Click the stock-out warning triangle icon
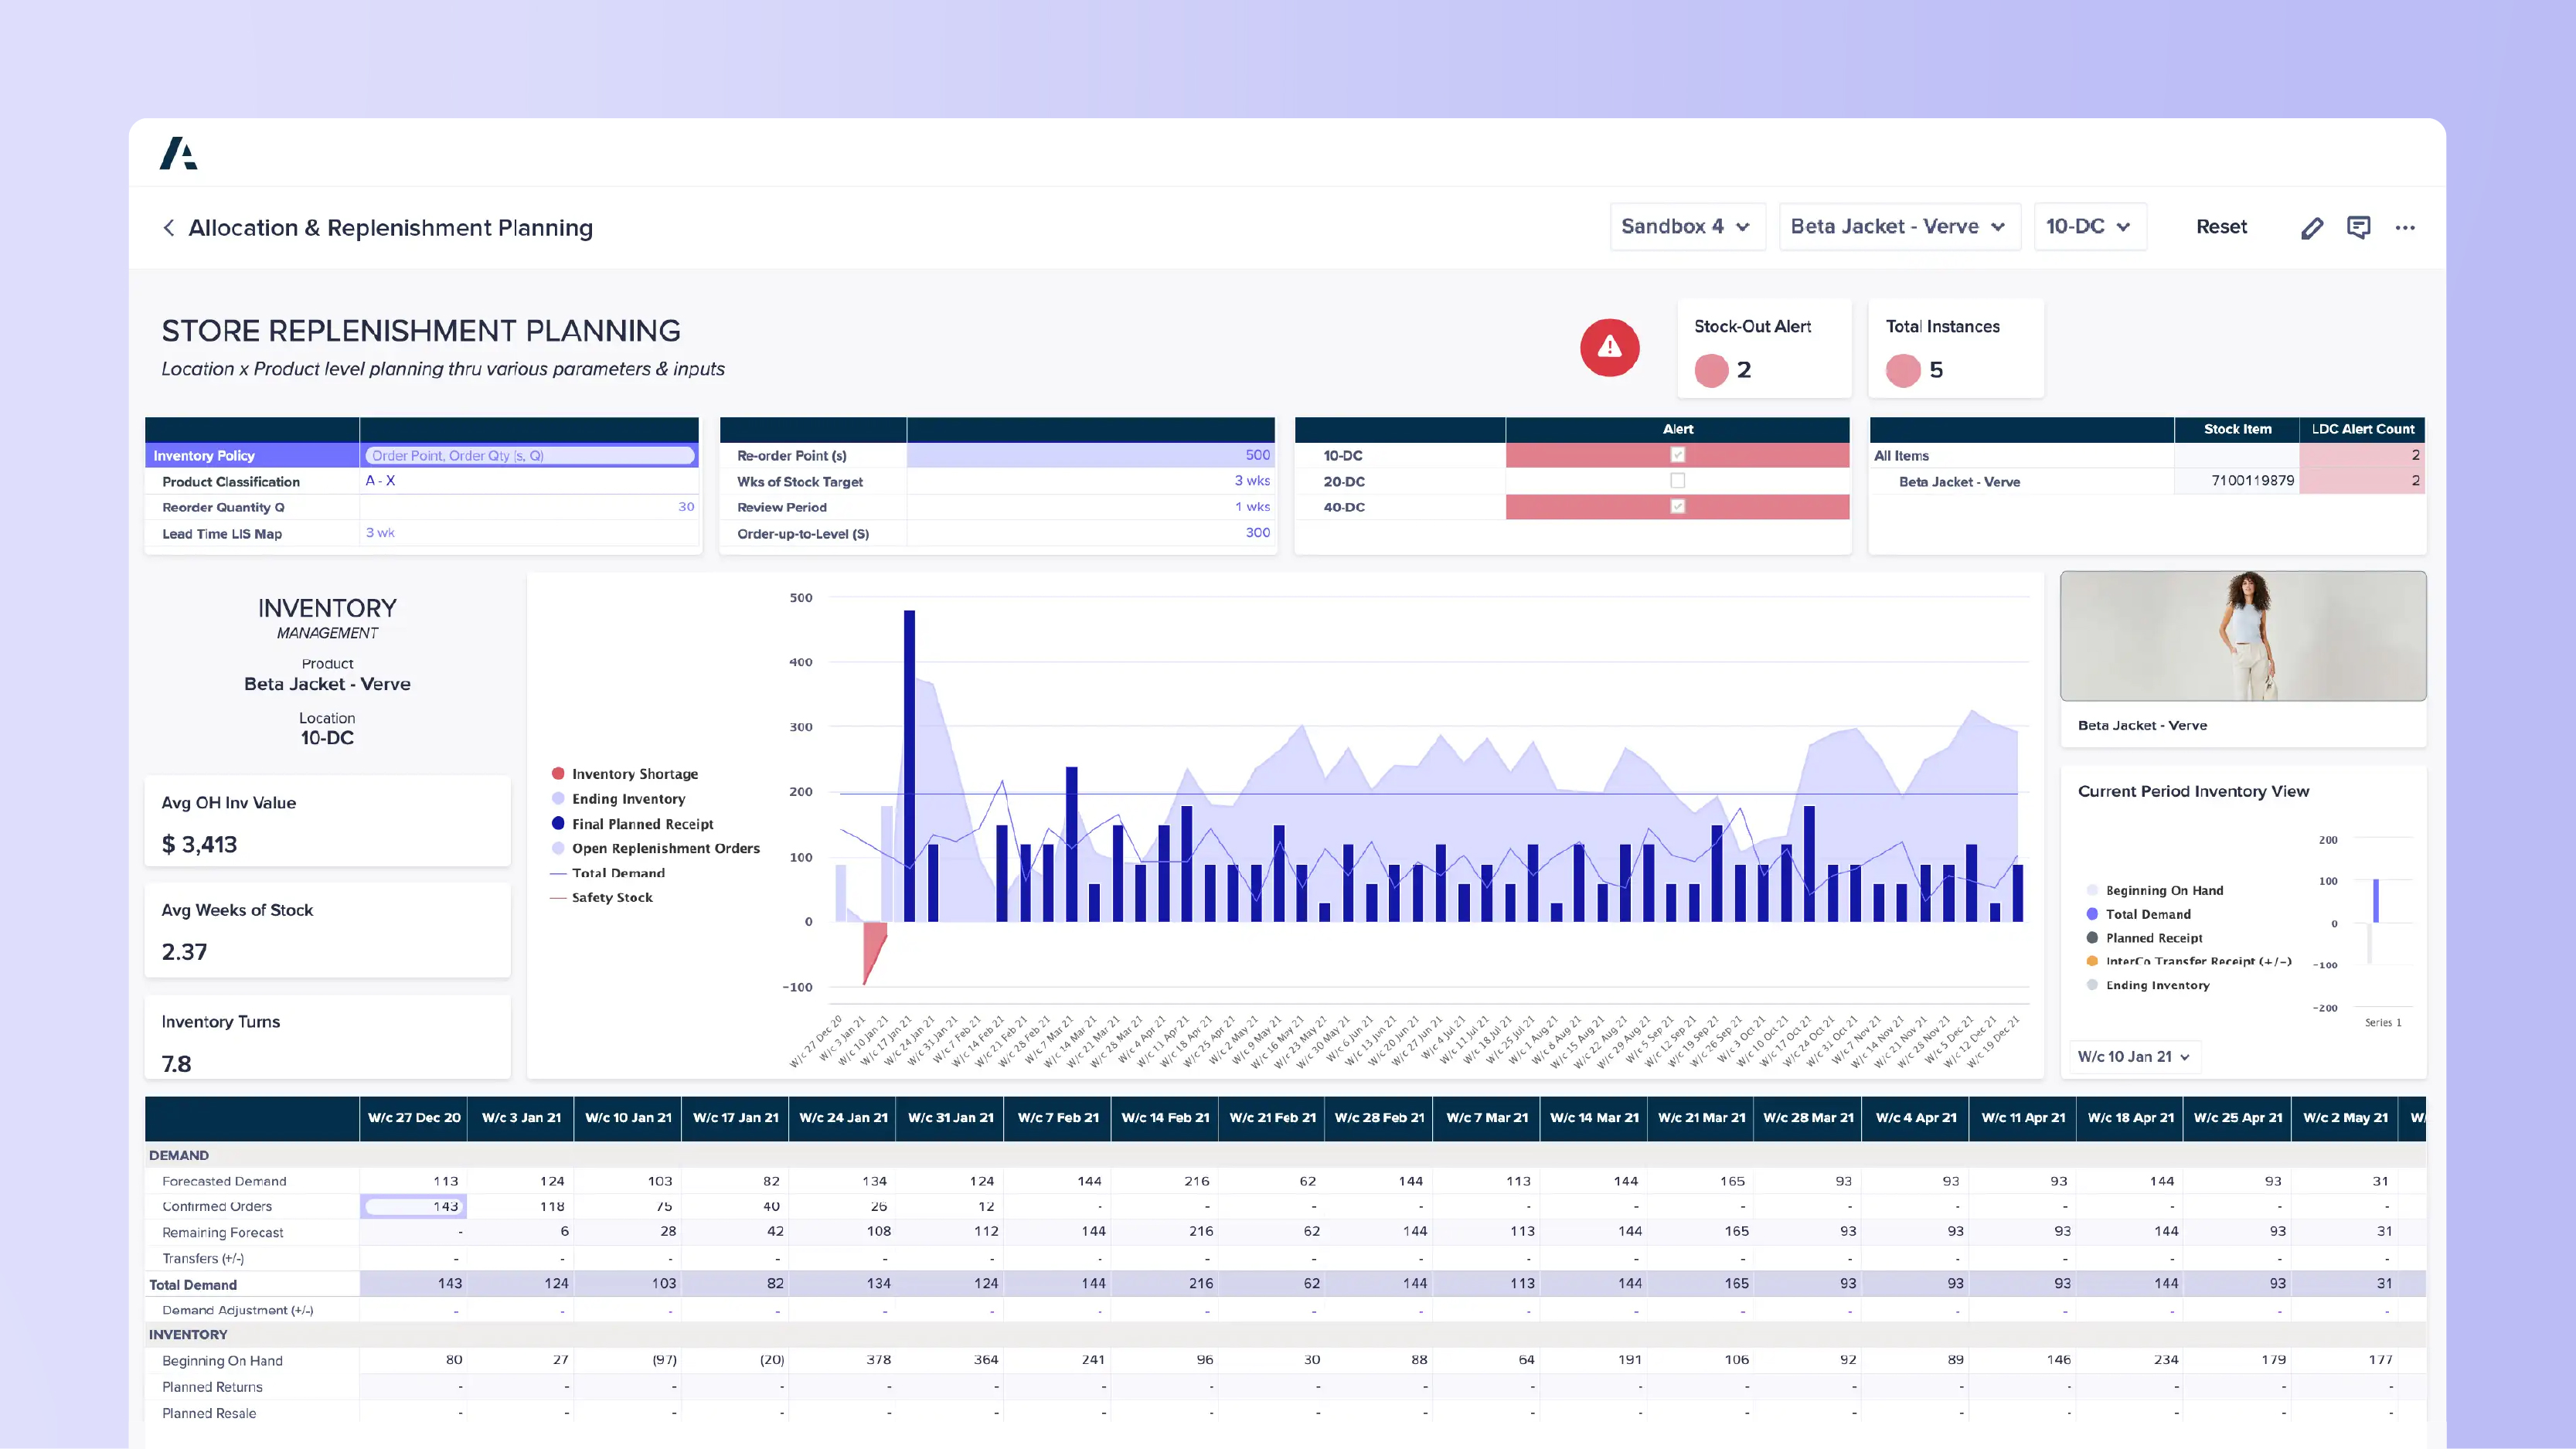This screenshot has height=1449, width=2576. point(1609,348)
